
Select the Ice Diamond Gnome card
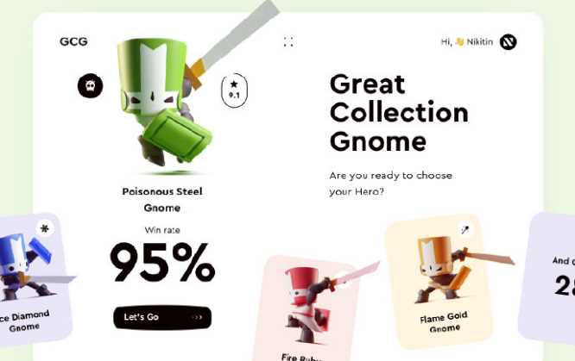pyautogui.click(x=31, y=280)
